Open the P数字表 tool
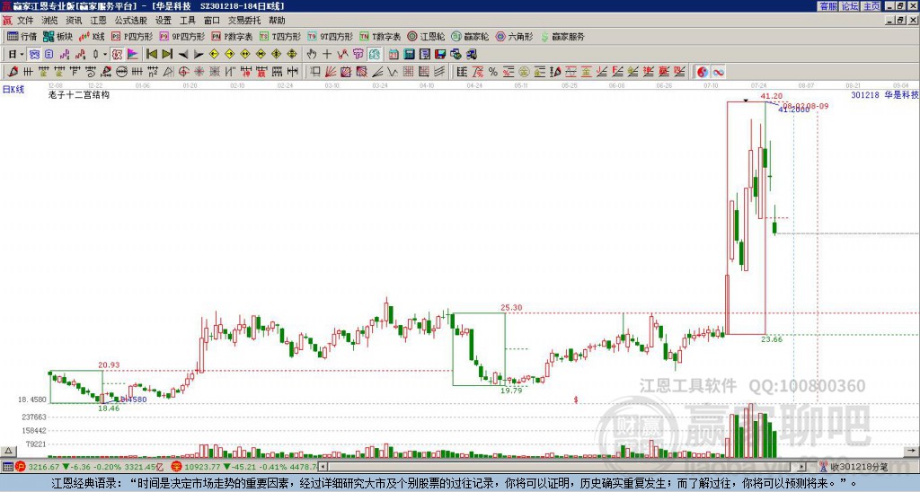 [232, 36]
